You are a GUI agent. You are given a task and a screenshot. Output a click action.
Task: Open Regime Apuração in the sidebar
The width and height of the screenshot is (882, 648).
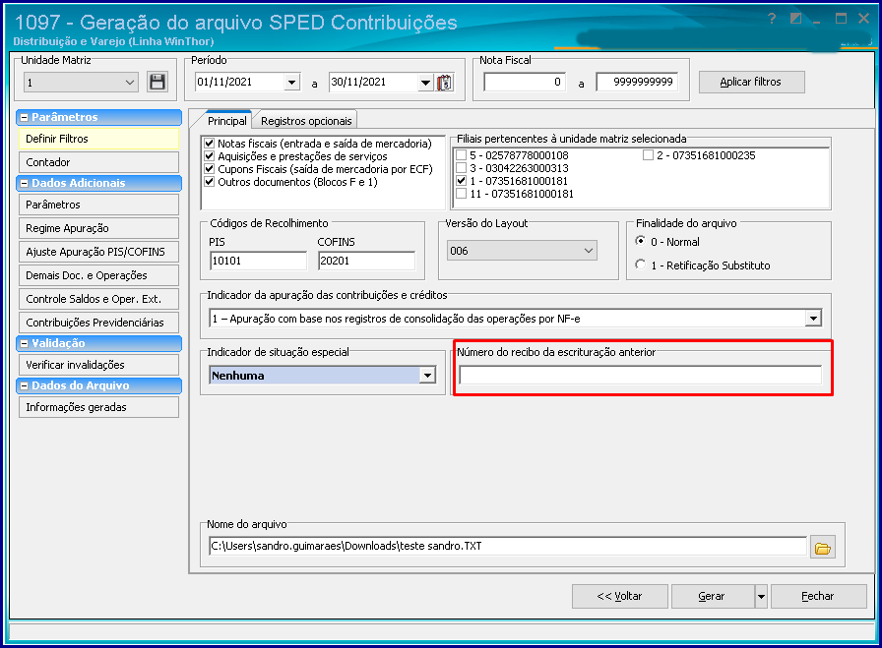(98, 228)
